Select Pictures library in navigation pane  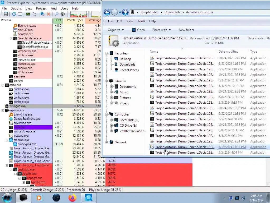pos(125,98)
